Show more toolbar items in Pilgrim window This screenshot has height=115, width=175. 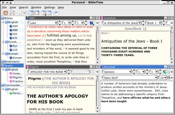click(97, 72)
